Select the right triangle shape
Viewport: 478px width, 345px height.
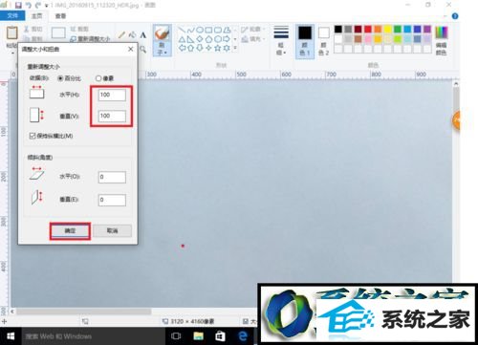190,39
